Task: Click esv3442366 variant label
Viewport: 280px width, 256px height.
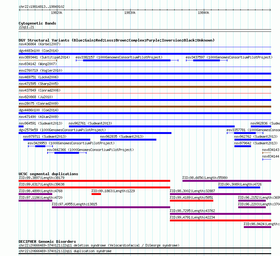Action: (90, 150)
